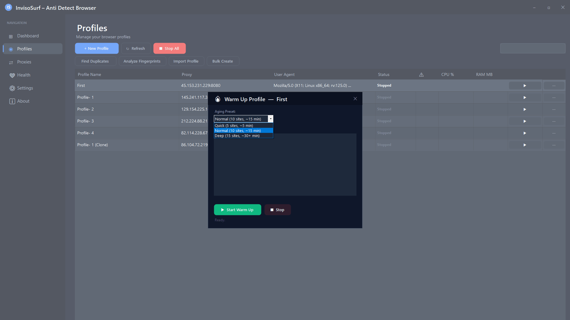Click the Dashboard grid icon
Screen dimensions: 570x320
[x=11, y=36]
